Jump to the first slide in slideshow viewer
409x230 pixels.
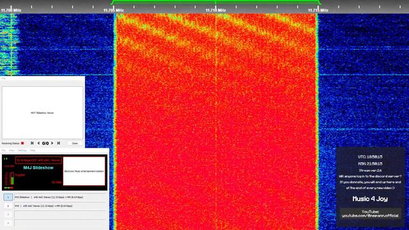click(32, 143)
